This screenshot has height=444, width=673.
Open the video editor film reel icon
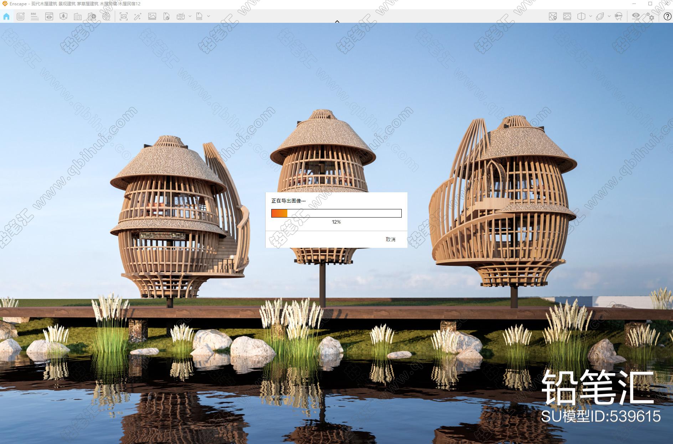pyautogui.click(x=106, y=16)
